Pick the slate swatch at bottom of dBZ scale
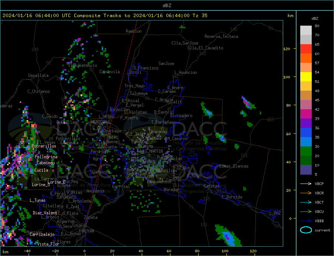The height and width of the screenshot is (256, 334). (x=306, y=170)
